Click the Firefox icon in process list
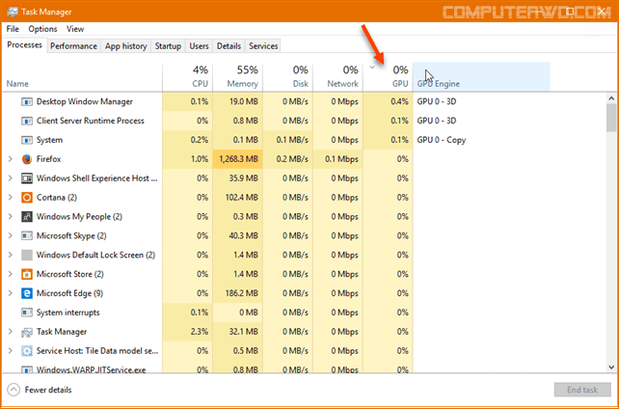Image resolution: width=619 pixels, height=409 pixels. 26,159
